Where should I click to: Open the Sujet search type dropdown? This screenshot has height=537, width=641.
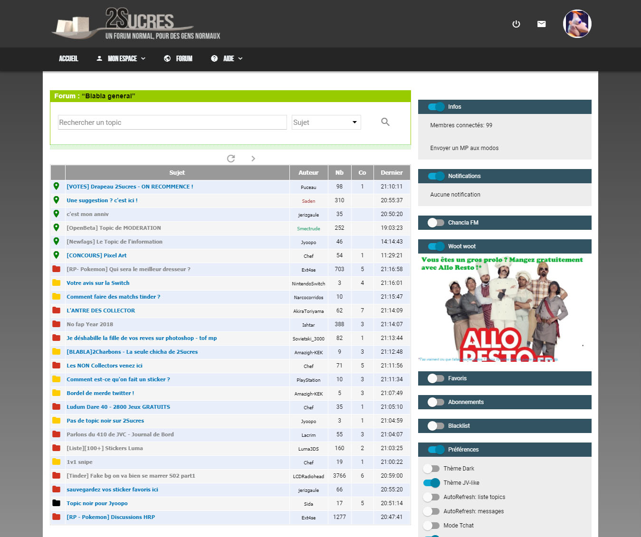point(326,122)
